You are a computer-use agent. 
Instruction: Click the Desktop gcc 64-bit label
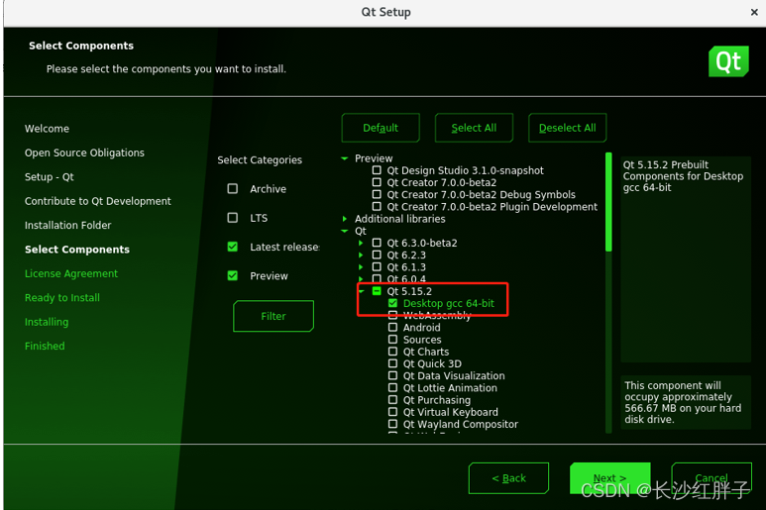[449, 303]
